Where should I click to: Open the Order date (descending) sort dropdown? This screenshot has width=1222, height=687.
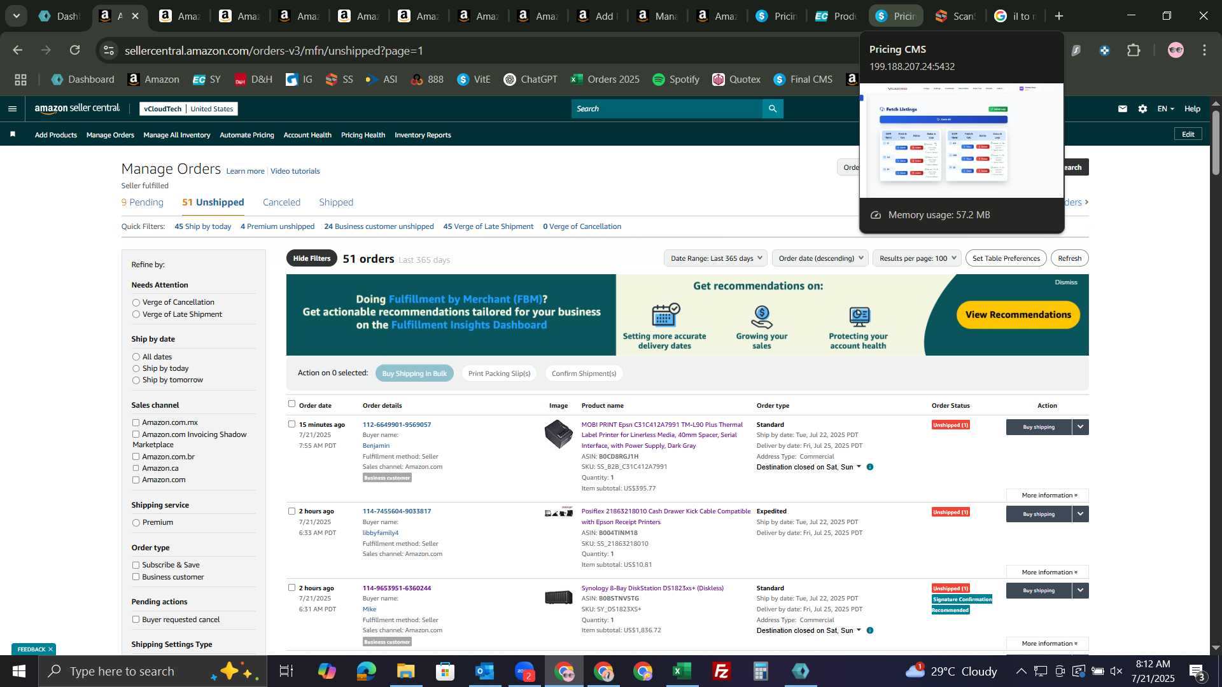pos(820,258)
